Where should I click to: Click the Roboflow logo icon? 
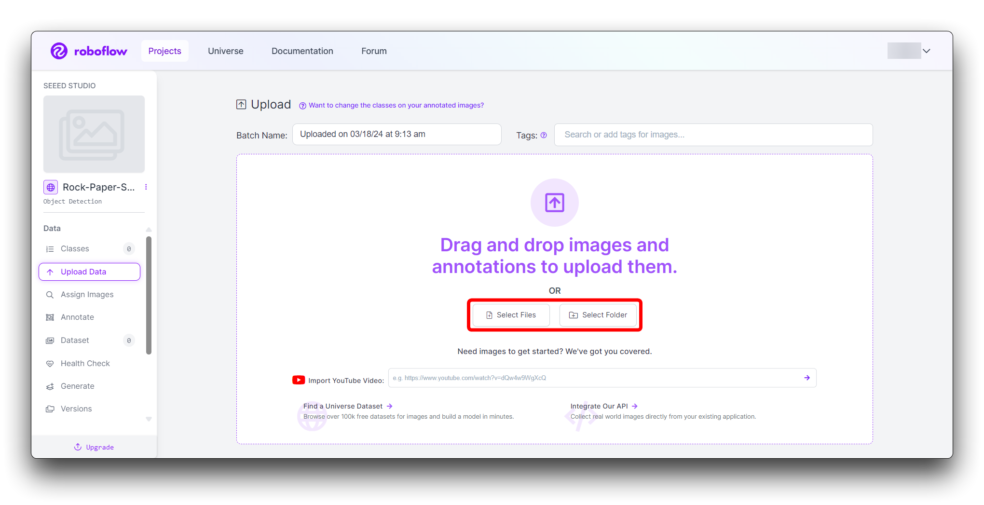tap(59, 51)
